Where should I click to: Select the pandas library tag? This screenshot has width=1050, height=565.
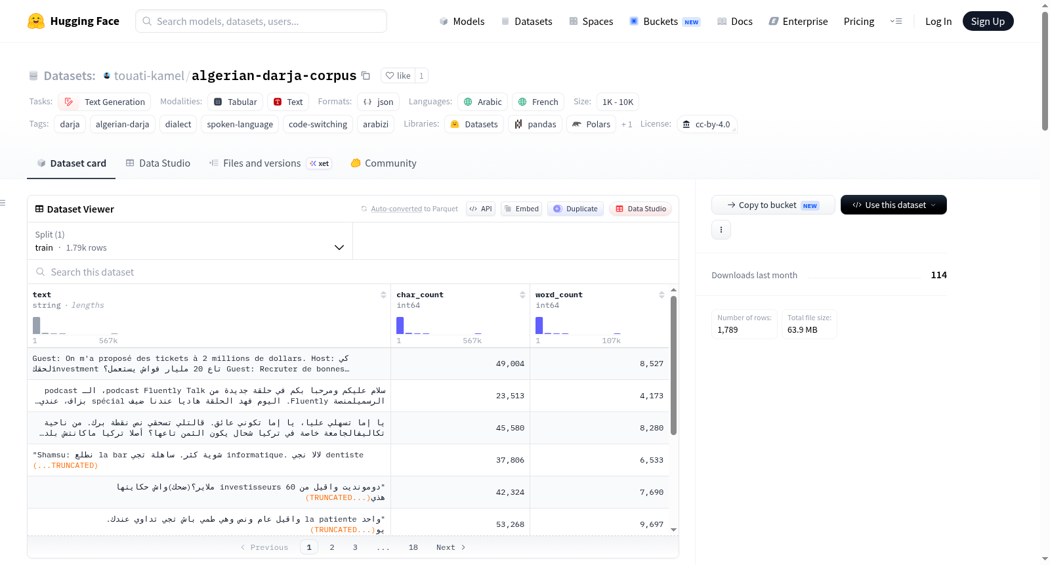pyautogui.click(x=535, y=124)
